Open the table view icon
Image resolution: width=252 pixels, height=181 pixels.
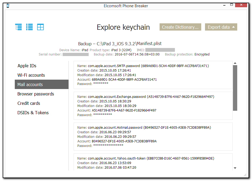(40, 27)
